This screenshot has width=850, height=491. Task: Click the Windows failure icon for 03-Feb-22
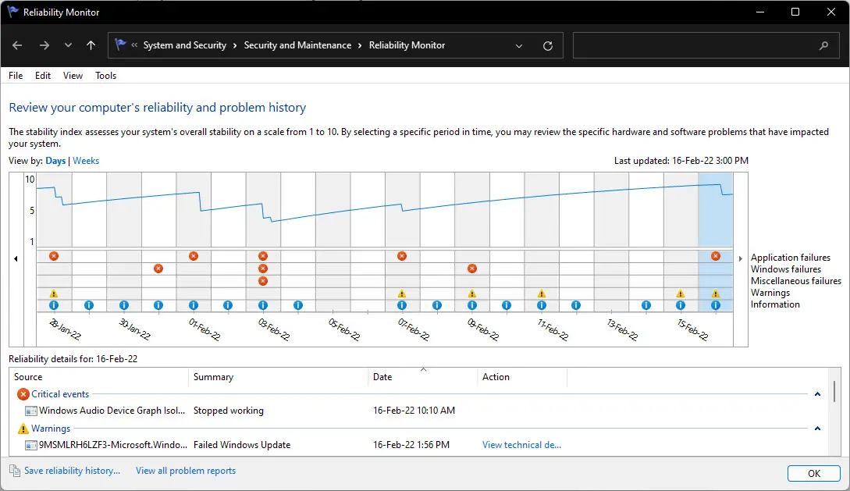point(263,269)
